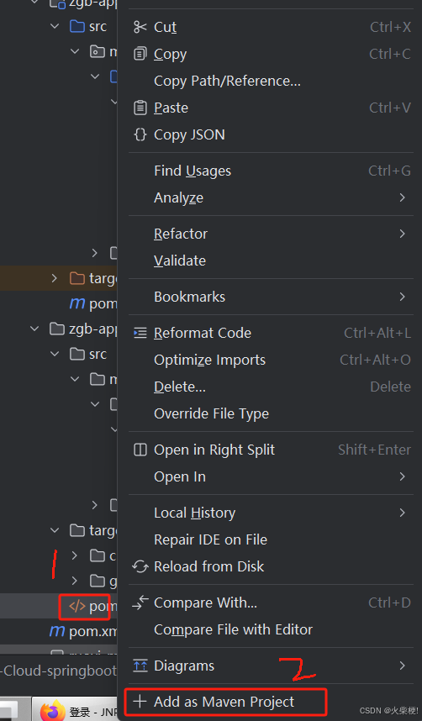This screenshot has width=422, height=721.
Task: Click the Open in Right Split icon
Action: click(x=140, y=450)
